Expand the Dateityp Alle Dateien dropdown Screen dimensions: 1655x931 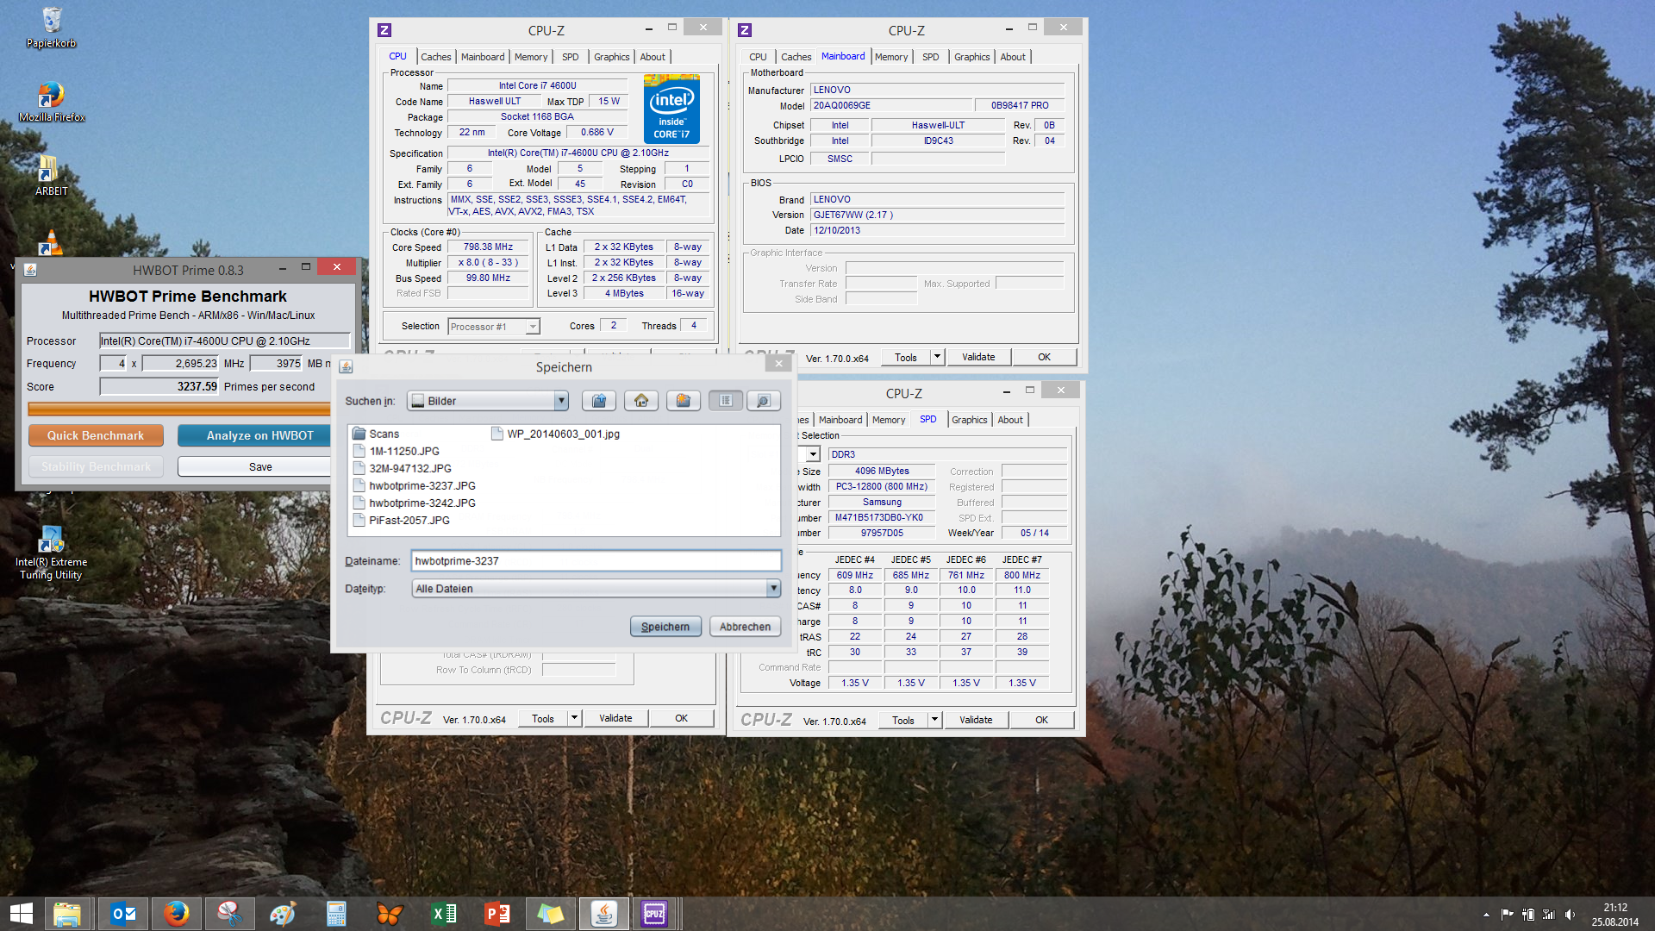pyautogui.click(x=773, y=589)
